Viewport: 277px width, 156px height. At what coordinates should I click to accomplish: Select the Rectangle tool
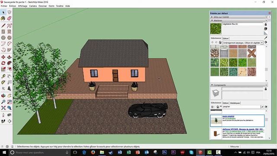click(x=3, y=32)
